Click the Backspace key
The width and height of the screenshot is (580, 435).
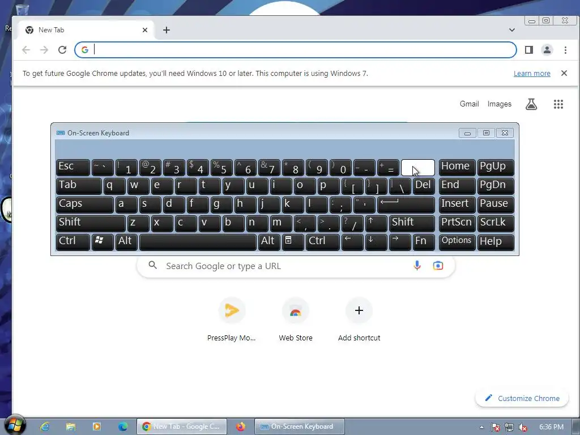click(x=417, y=167)
